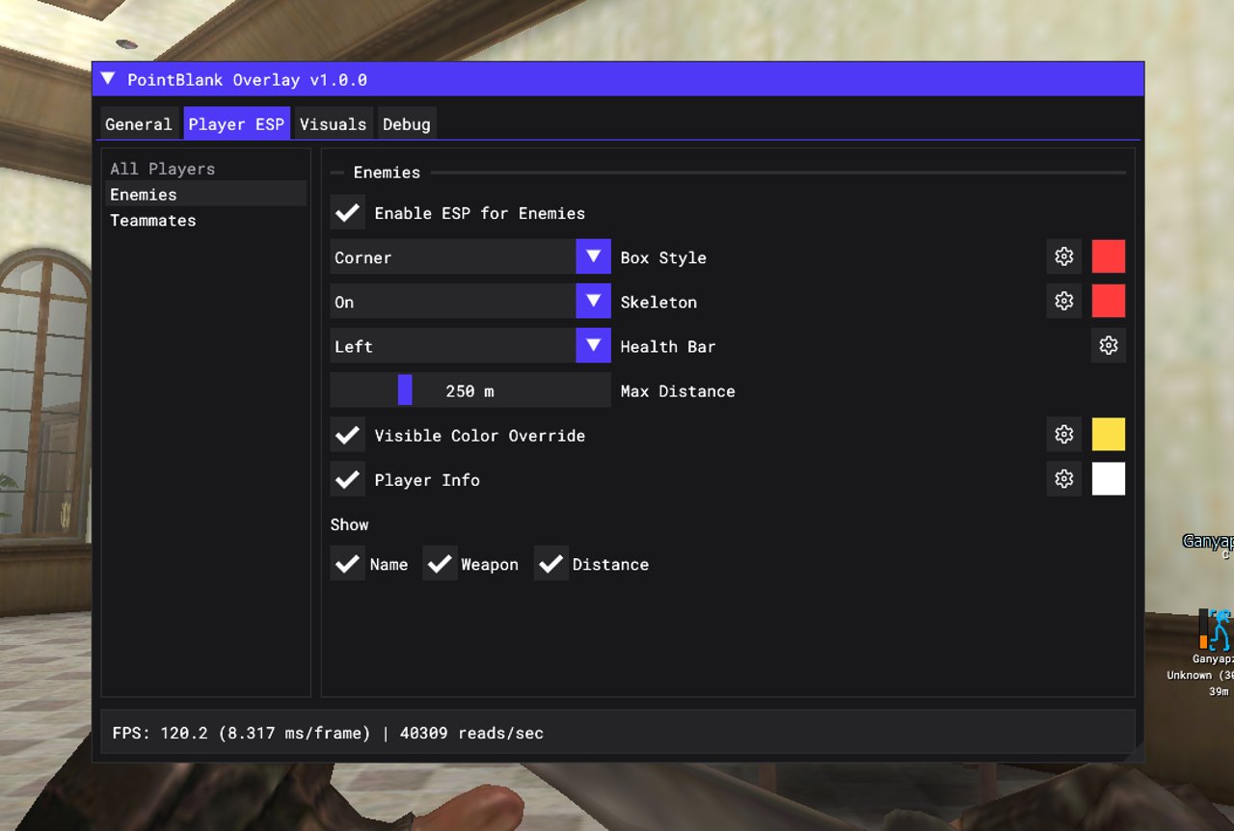Open the Health Bar dropdown arrow
The image size is (1234, 831).
pyautogui.click(x=594, y=345)
